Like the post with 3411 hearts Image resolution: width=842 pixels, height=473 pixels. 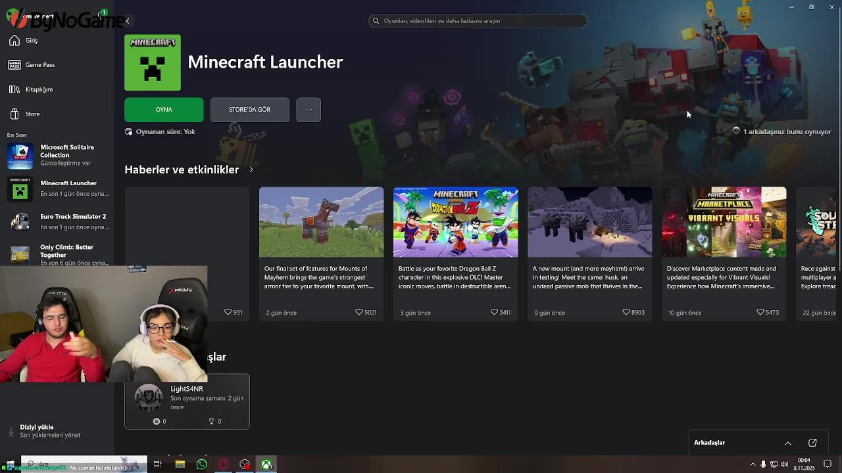click(x=494, y=312)
